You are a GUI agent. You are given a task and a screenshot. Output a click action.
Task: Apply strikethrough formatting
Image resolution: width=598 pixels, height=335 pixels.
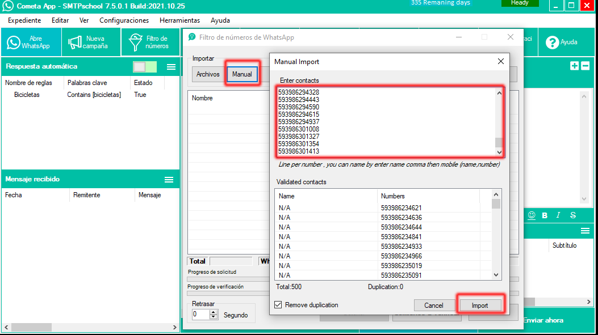tap(573, 215)
